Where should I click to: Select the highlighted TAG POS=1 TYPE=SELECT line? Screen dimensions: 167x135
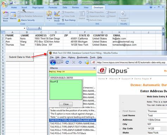coord(73,120)
